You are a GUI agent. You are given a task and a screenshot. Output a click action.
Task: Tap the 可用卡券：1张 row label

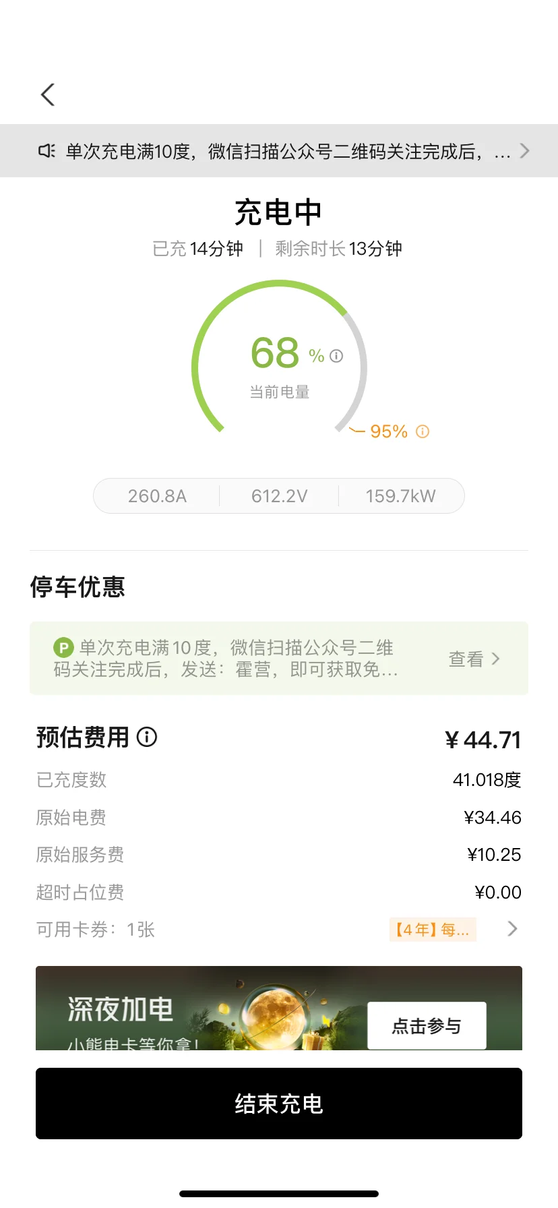(96, 930)
